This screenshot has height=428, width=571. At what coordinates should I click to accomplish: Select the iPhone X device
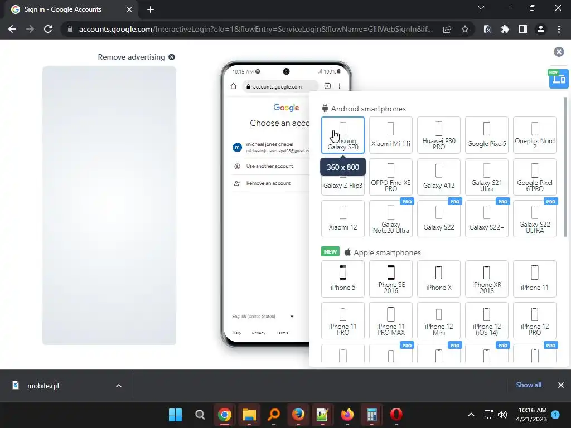pyautogui.click(x=439, y=279)
